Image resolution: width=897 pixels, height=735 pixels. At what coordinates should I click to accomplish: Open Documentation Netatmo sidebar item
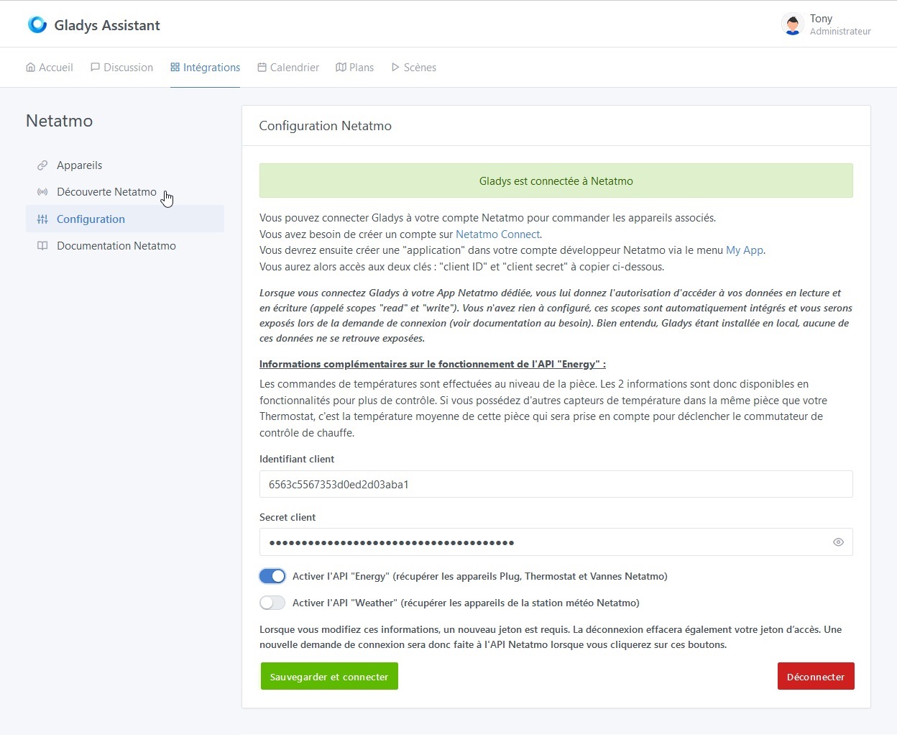tap(116, 246)
